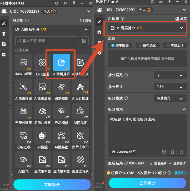Screen dimensions: 190x191
Task: Open the AI商品图 tool
Action: pos(80,113)
